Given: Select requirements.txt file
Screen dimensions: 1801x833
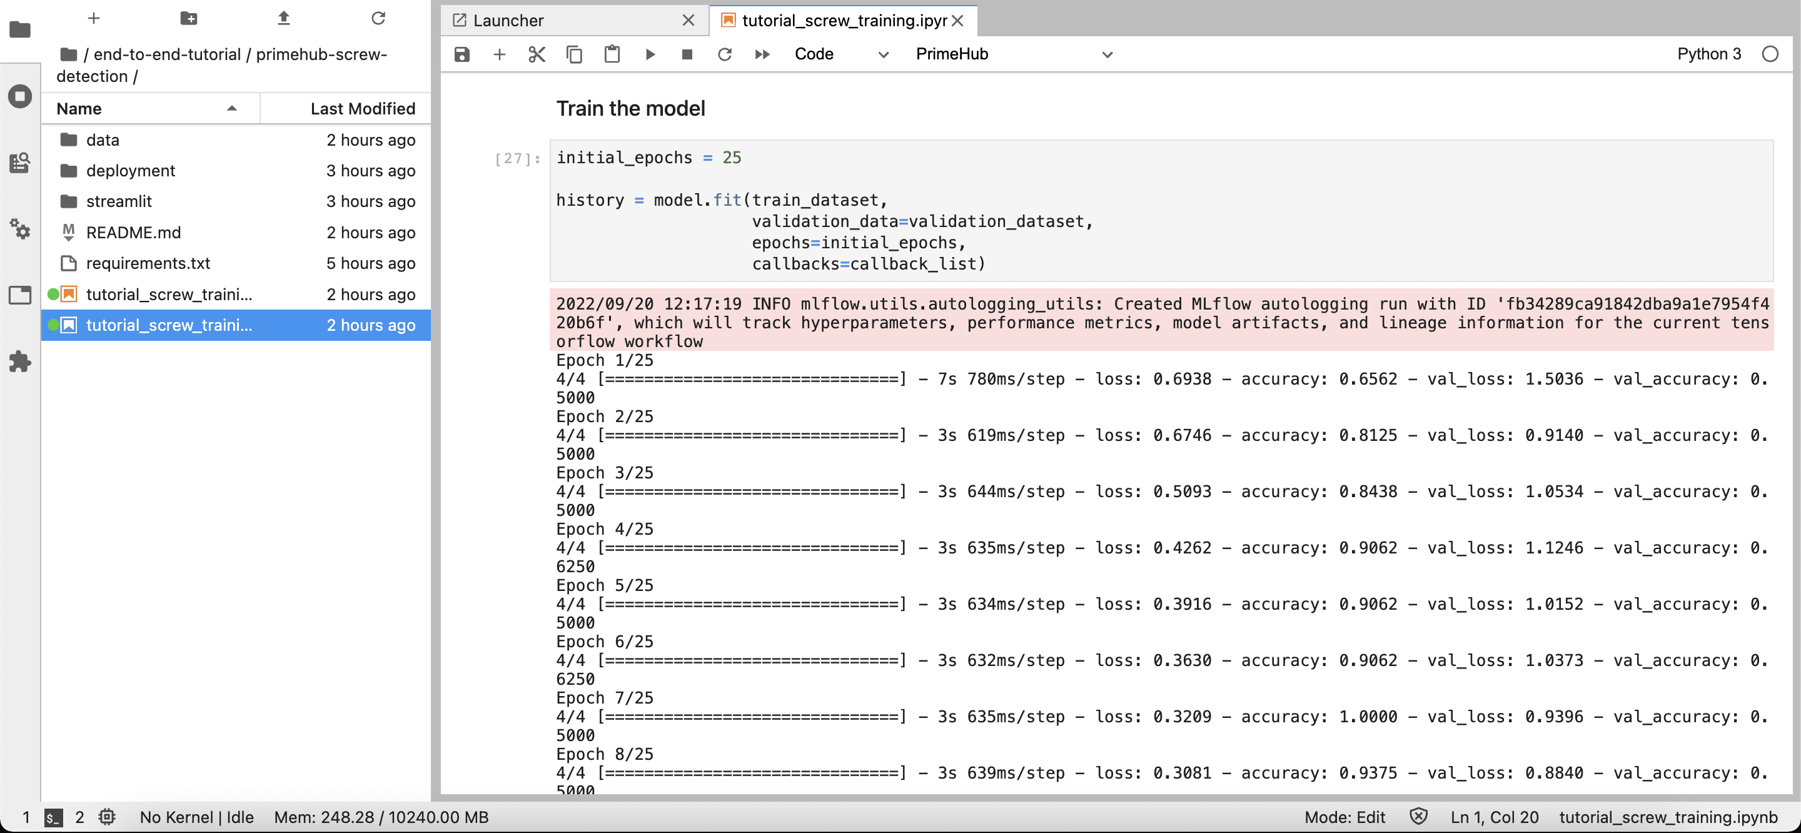Looking at the screenshot, I should (236, 263).
